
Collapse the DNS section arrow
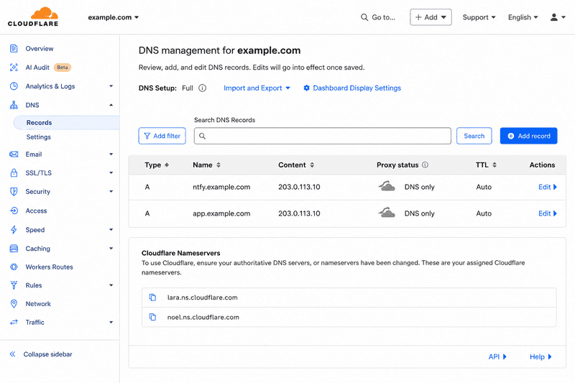pos(111,105)
